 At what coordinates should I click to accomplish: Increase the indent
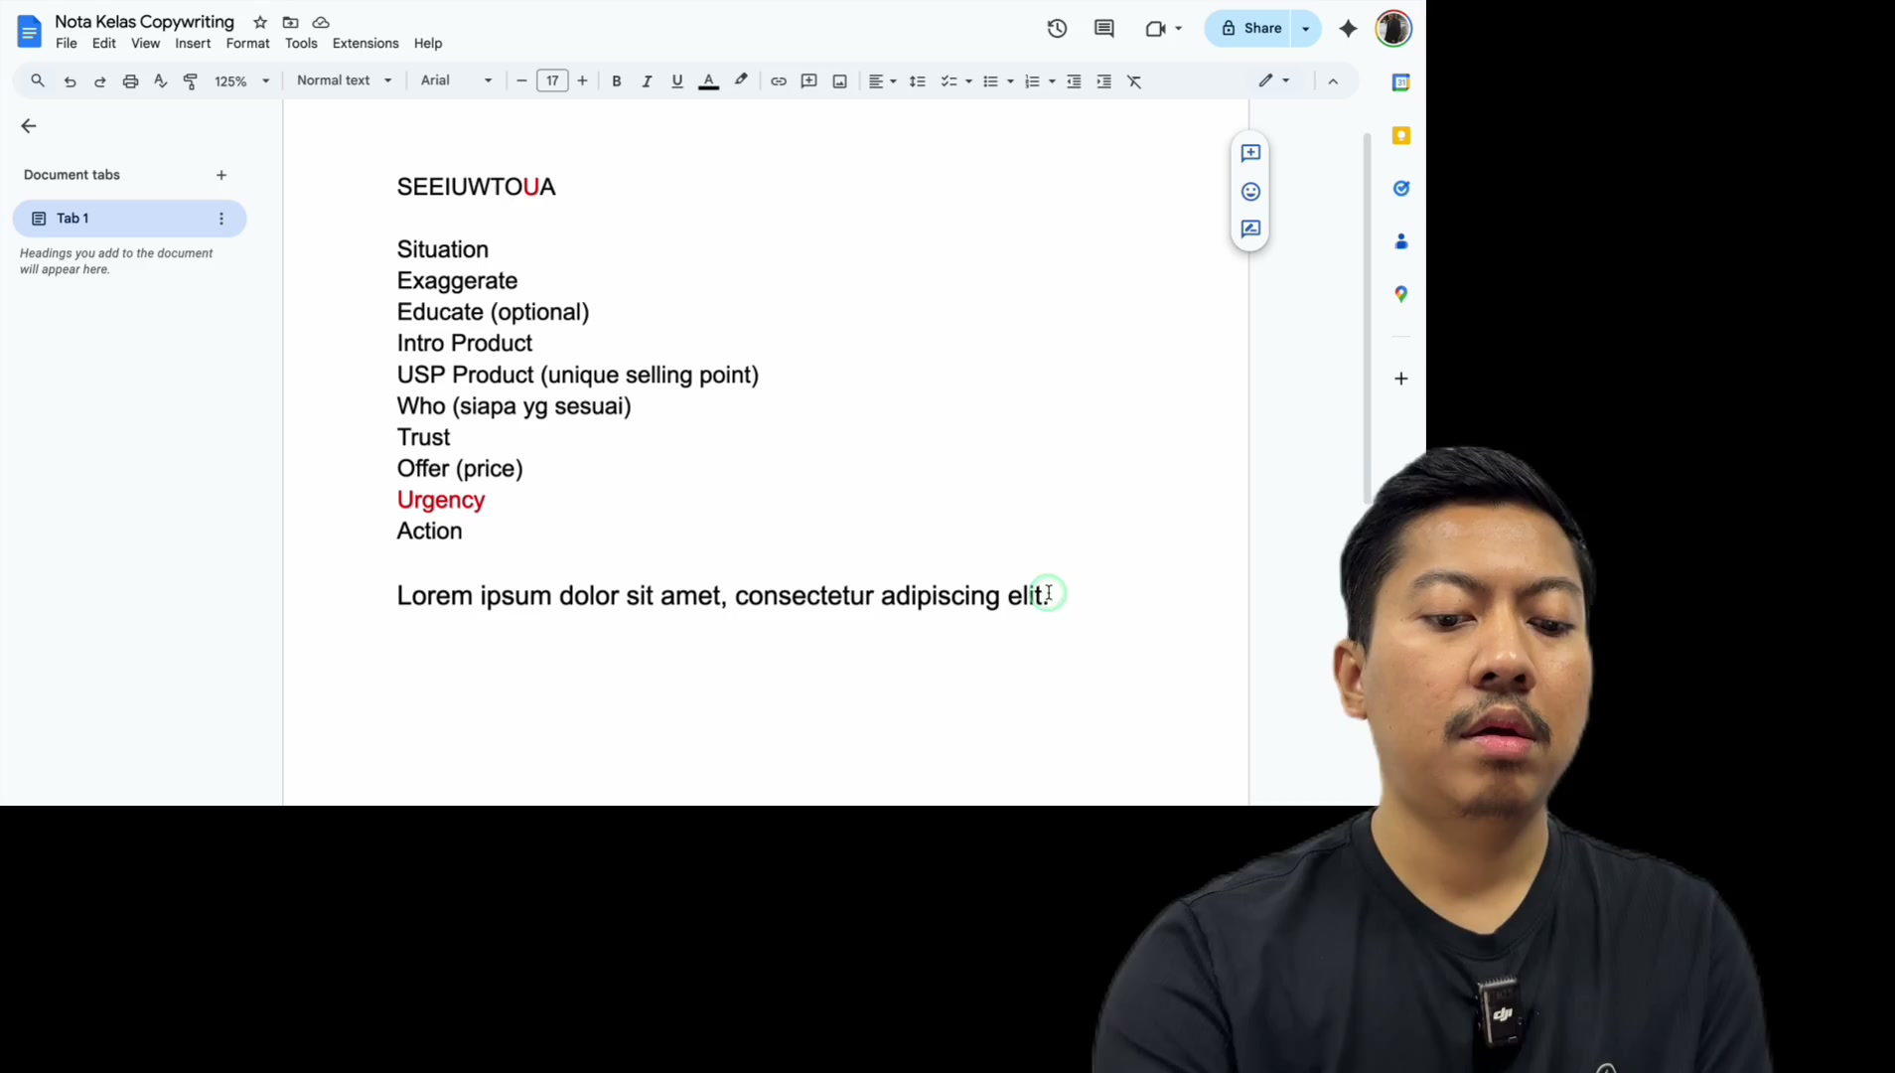[x=1103, y=81]
